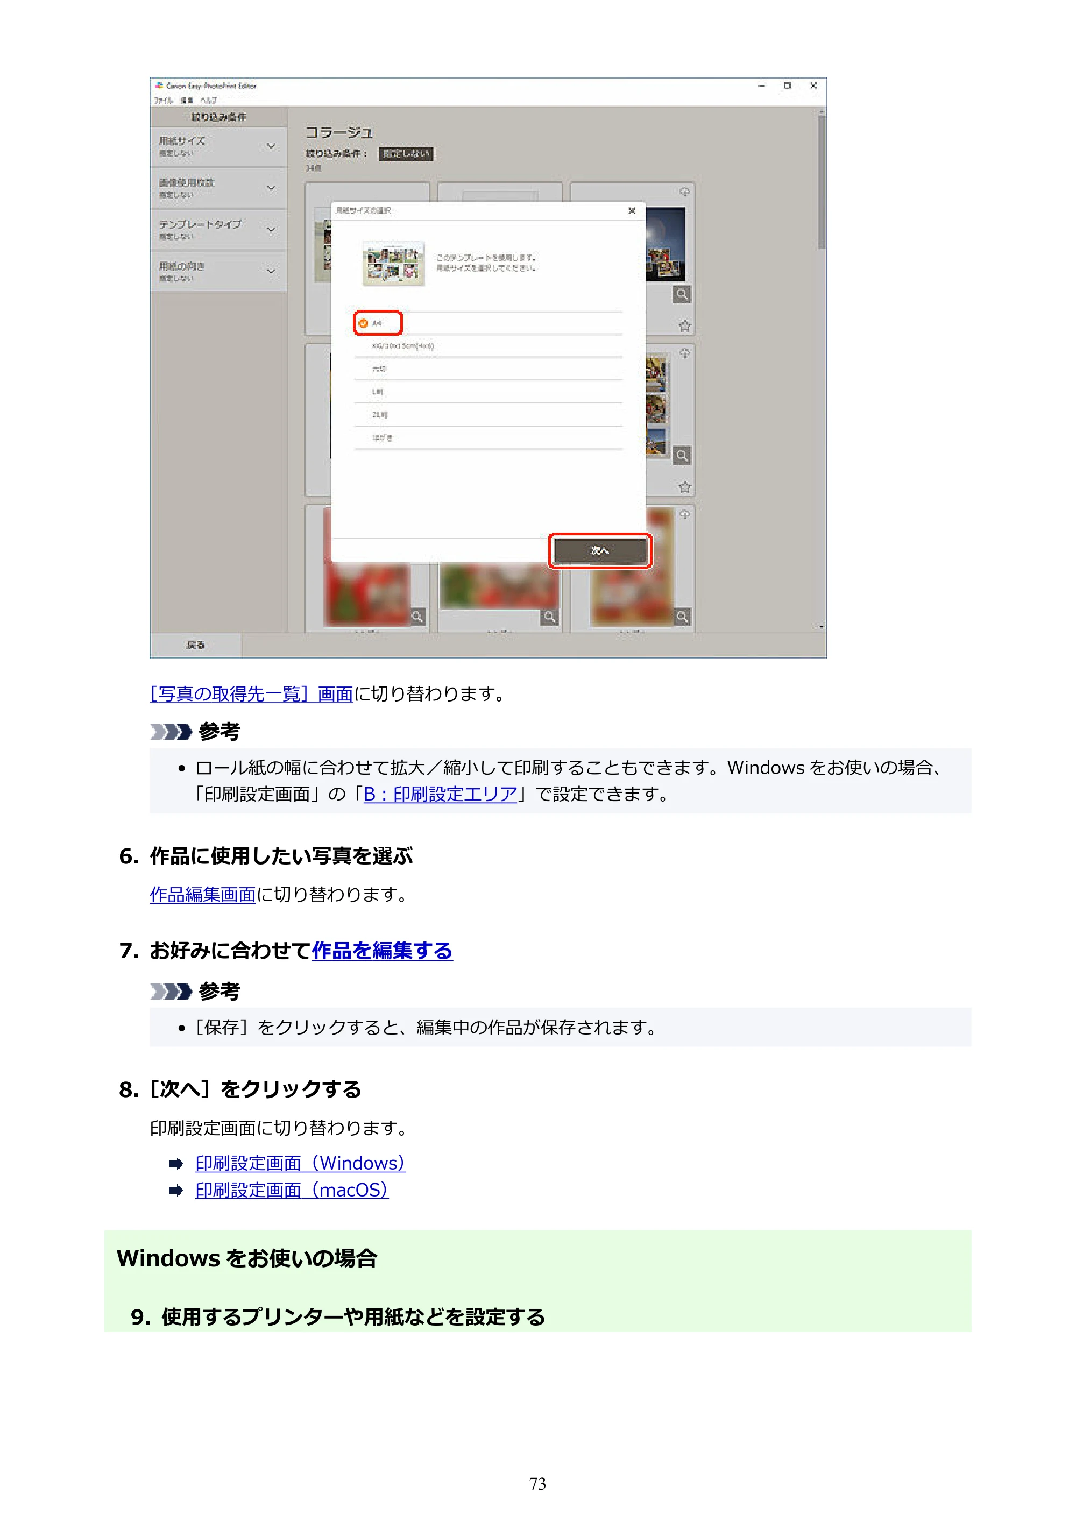Click the magnifier icon on bottom-left template

click(417, 617)
